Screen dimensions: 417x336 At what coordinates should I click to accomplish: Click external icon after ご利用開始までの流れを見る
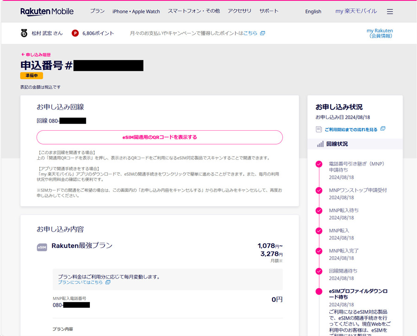pos(383,129)
